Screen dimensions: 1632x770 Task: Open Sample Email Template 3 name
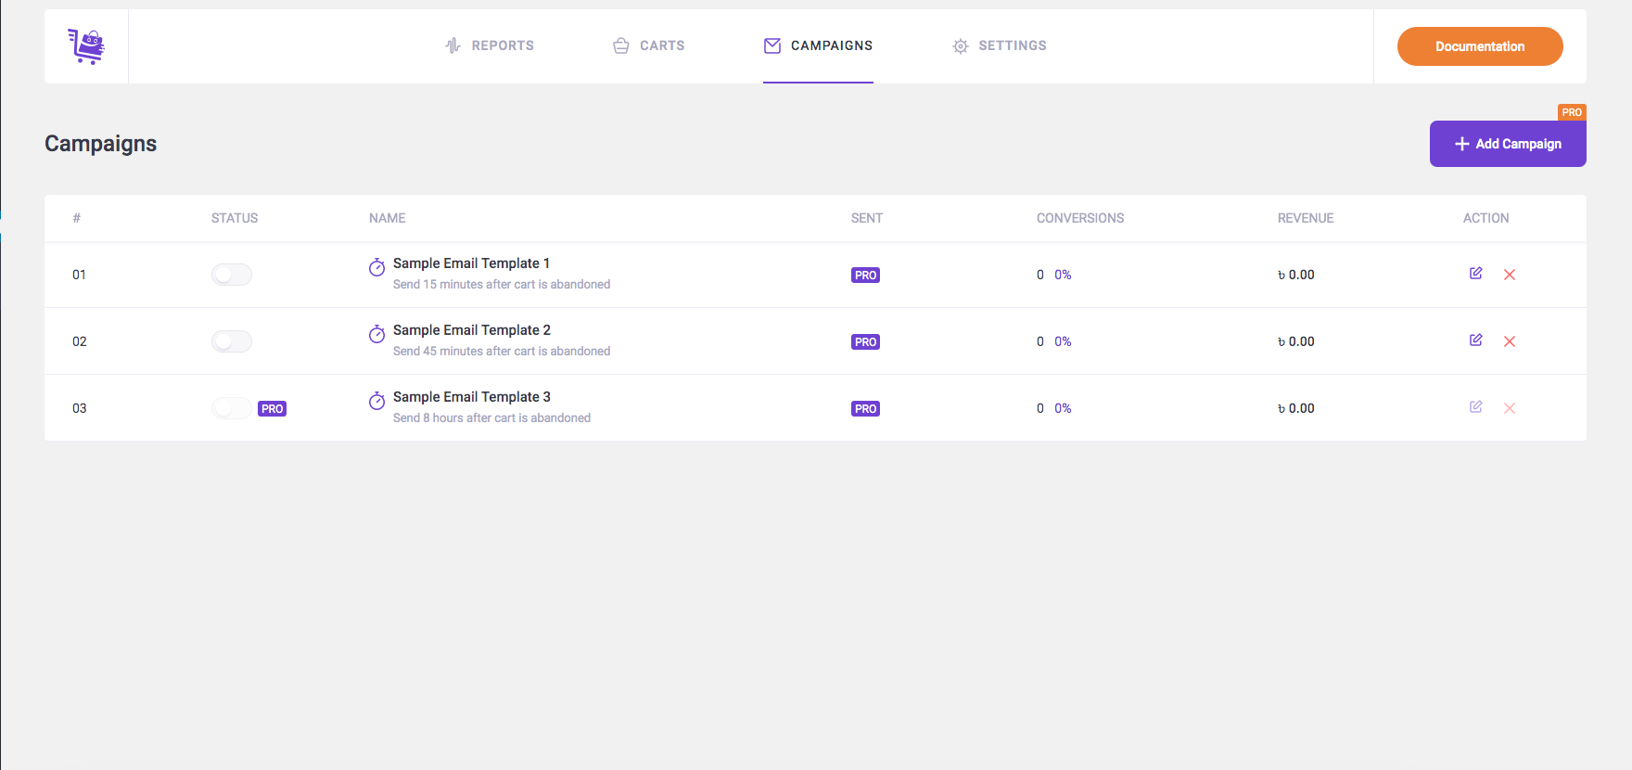point(471,397)
